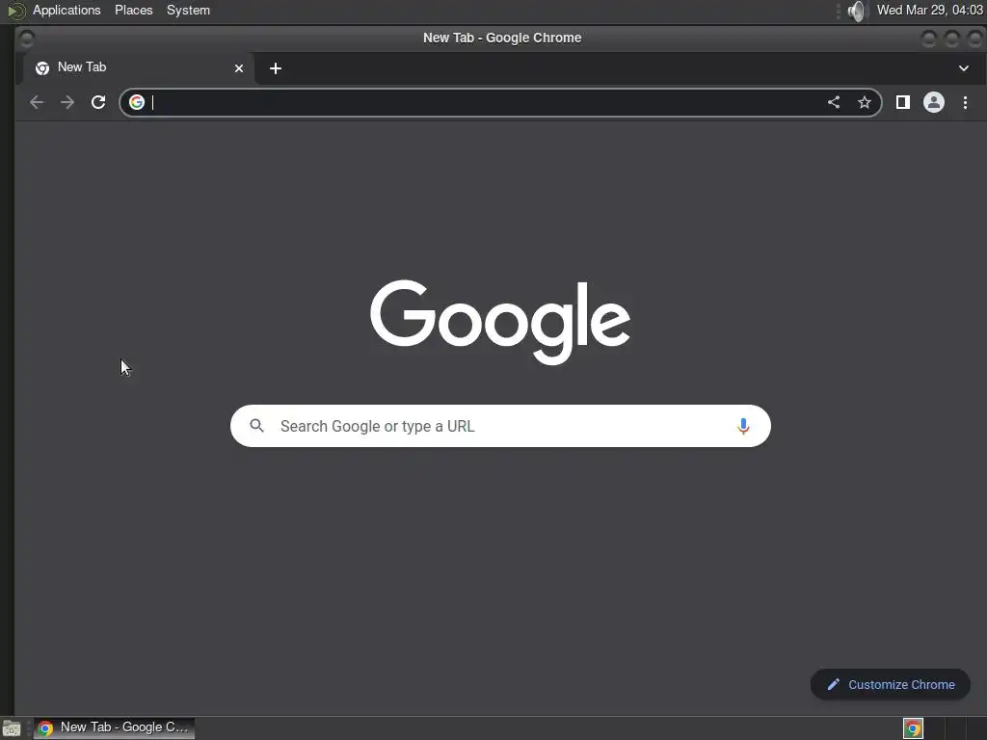Start voice search with microphone icon

[743, 426]
